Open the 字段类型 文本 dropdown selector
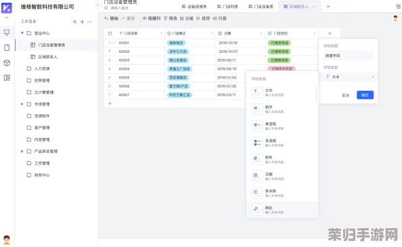The width and height of the screenshot is (402, 247). pos(349,77)
